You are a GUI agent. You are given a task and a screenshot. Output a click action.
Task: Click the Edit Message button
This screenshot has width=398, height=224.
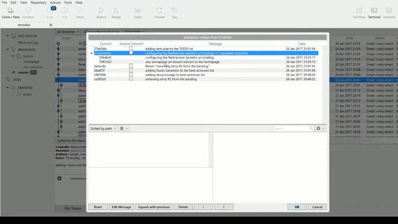click(121, 207)
